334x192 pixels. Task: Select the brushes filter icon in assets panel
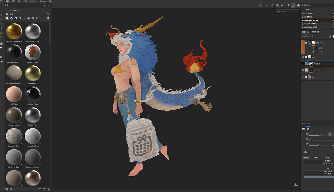pyautogui.click(x=24, y=18)
